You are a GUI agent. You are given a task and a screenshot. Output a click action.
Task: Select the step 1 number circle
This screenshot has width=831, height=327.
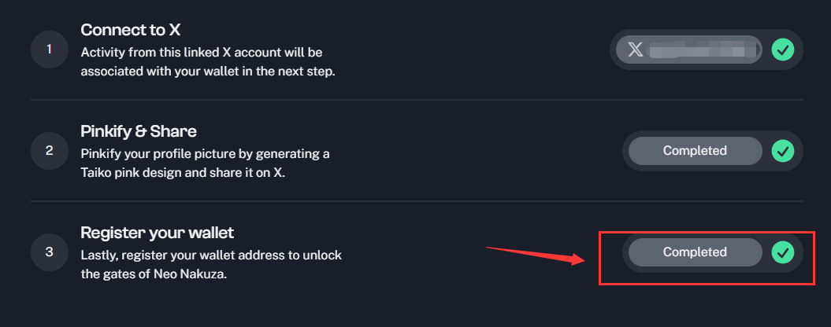click(x=50, y=50)
